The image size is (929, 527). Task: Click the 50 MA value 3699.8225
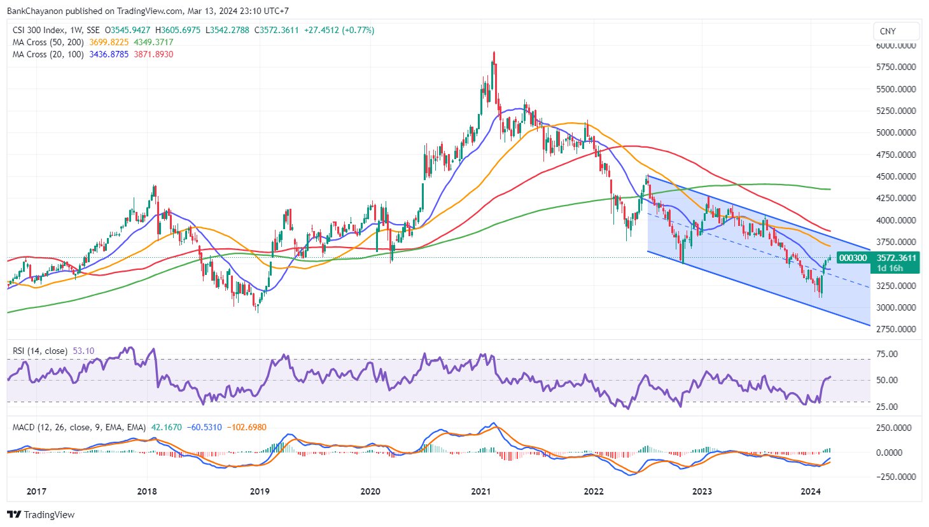[109, 42]
